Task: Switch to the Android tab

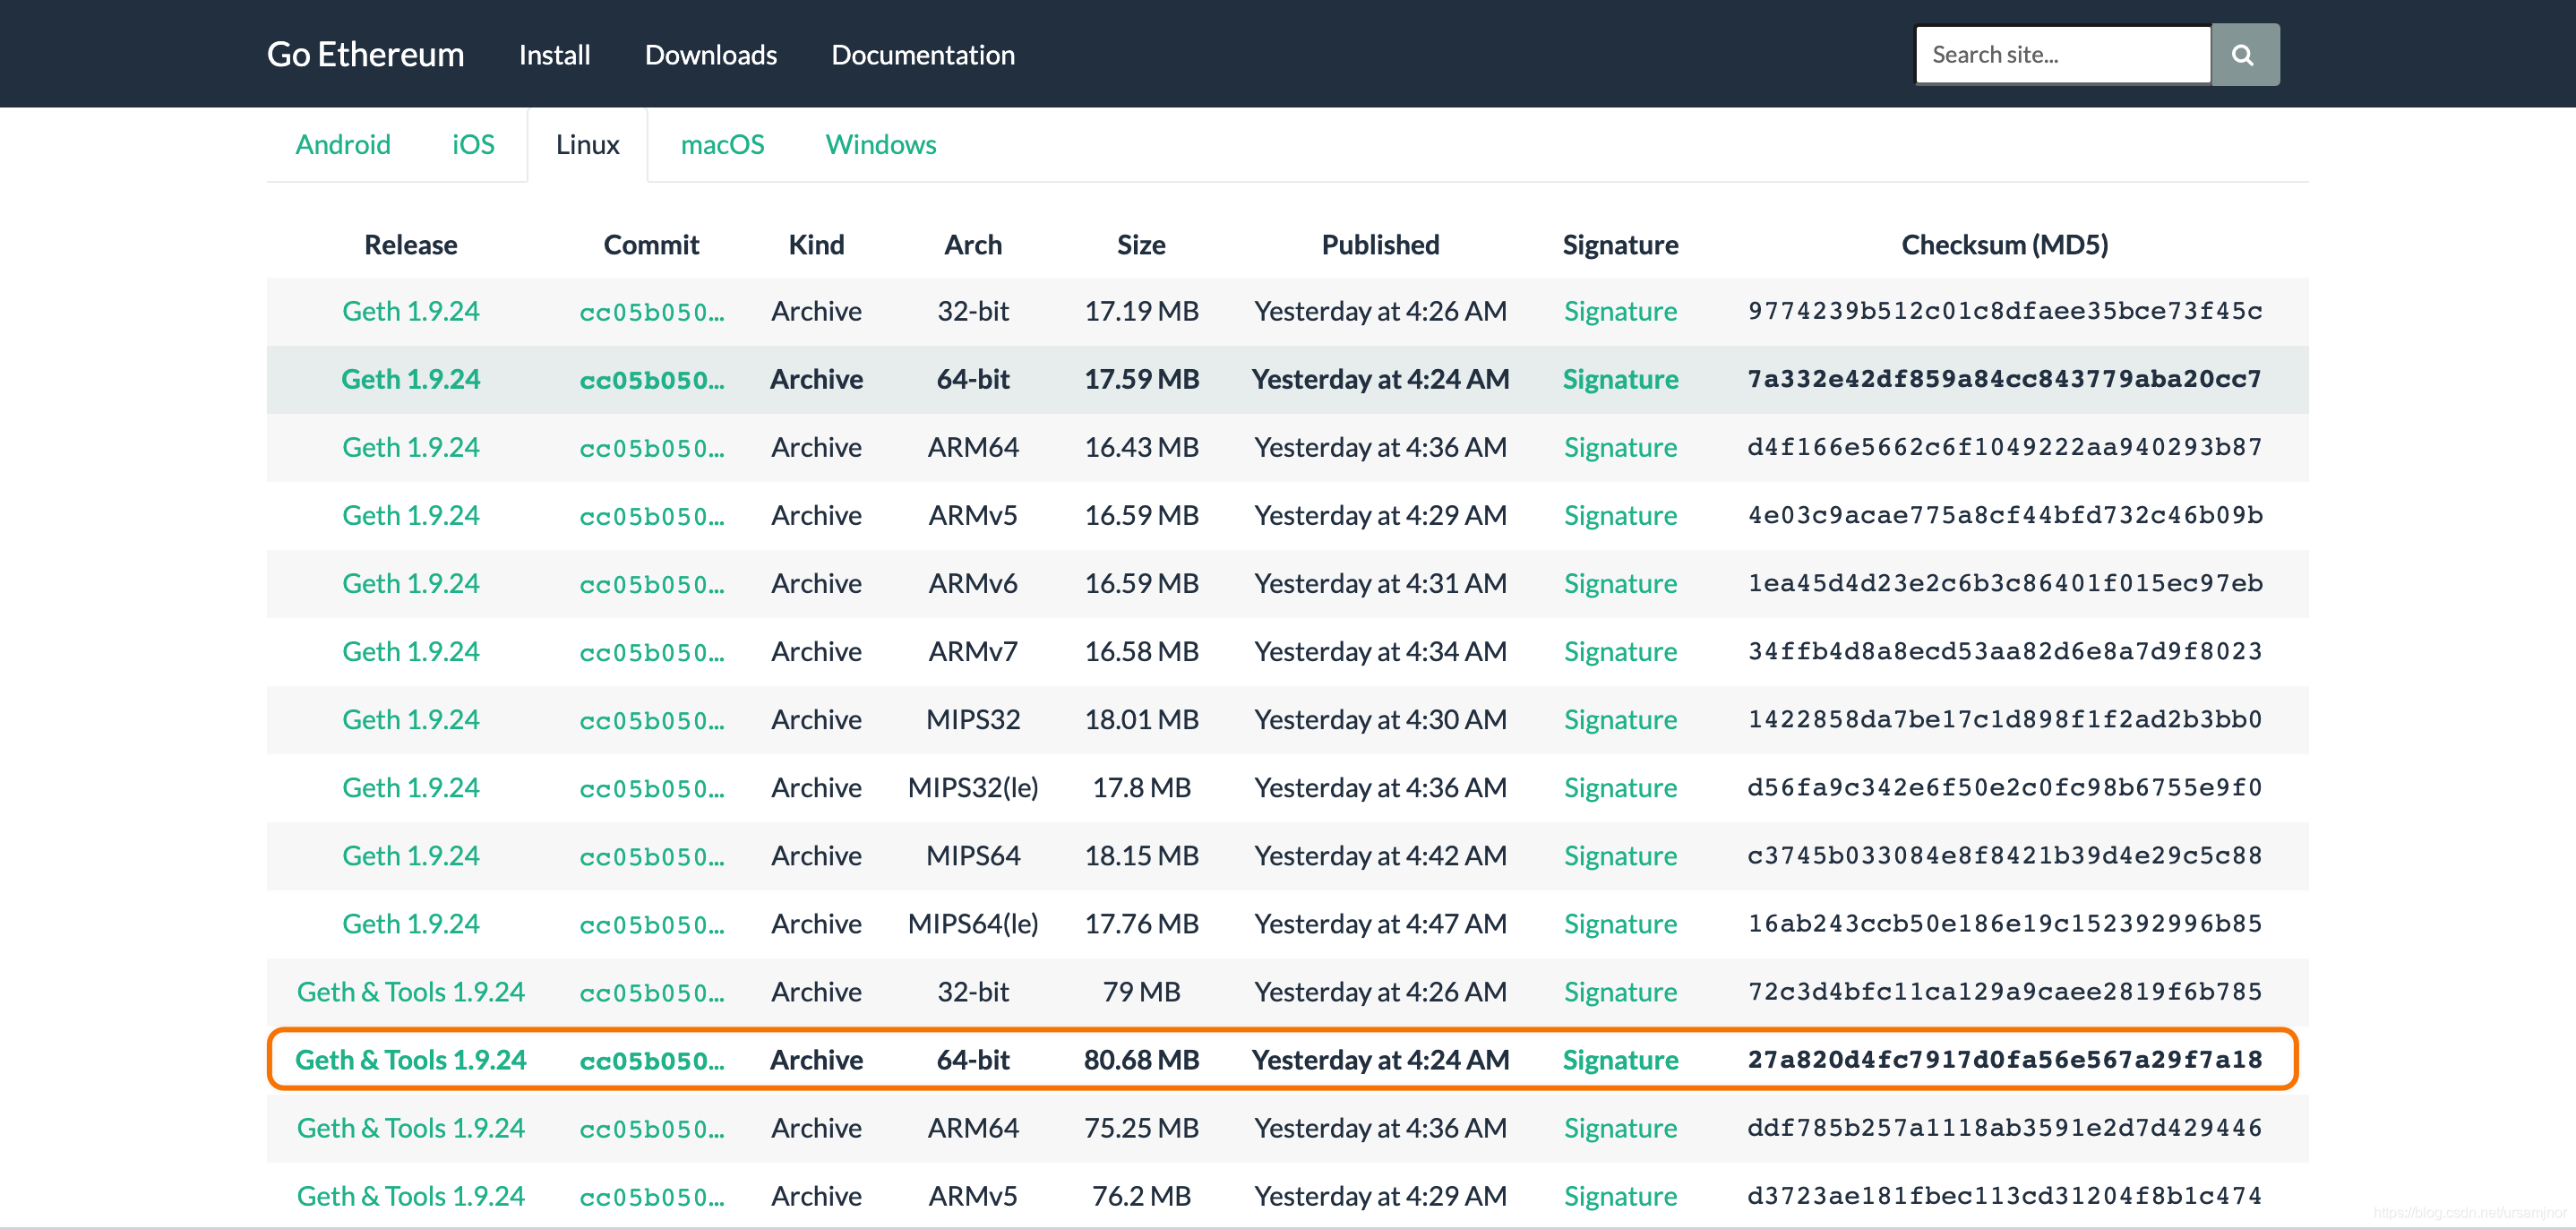Action: (x=343, y=145)
